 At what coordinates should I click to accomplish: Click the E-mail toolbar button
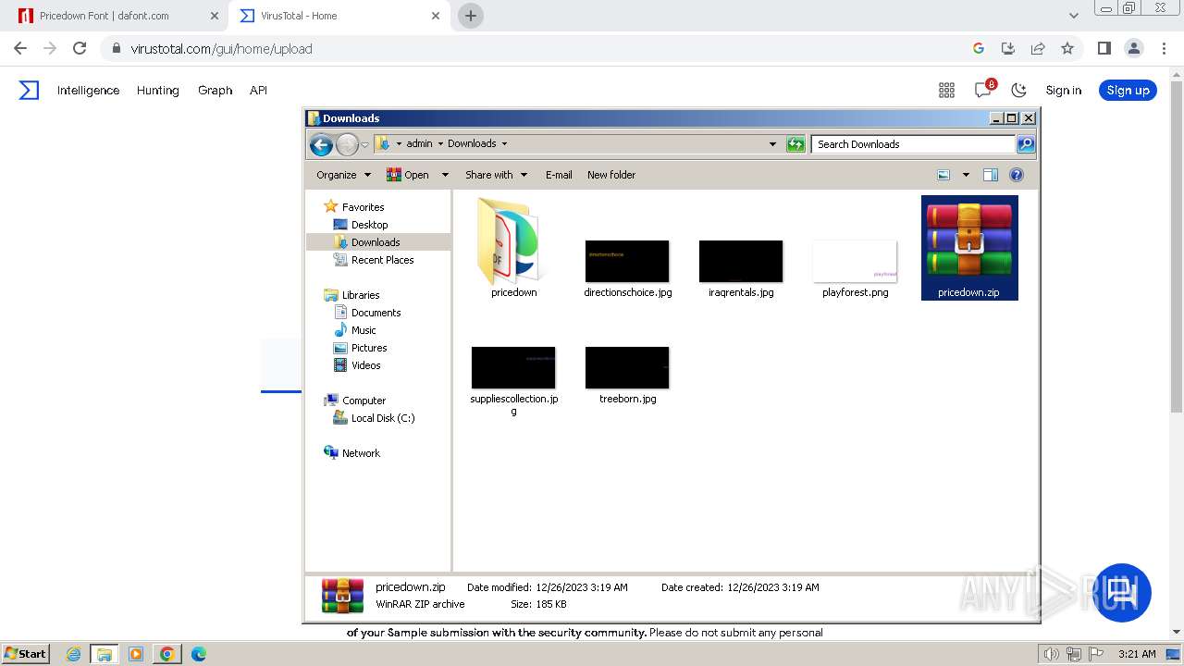[559, 175]
